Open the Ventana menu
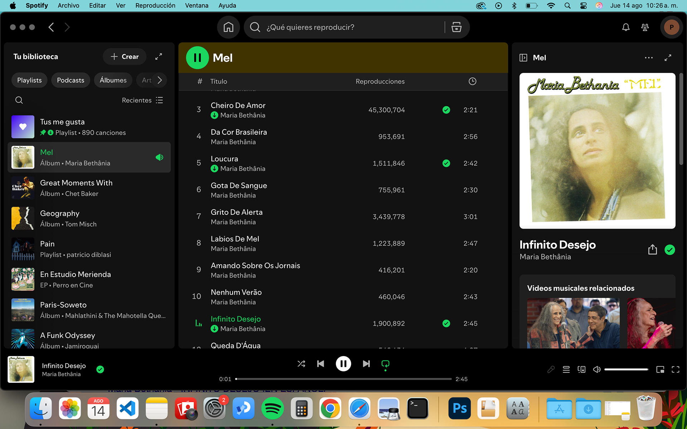The image size is (687, 429). coord(196,5)
